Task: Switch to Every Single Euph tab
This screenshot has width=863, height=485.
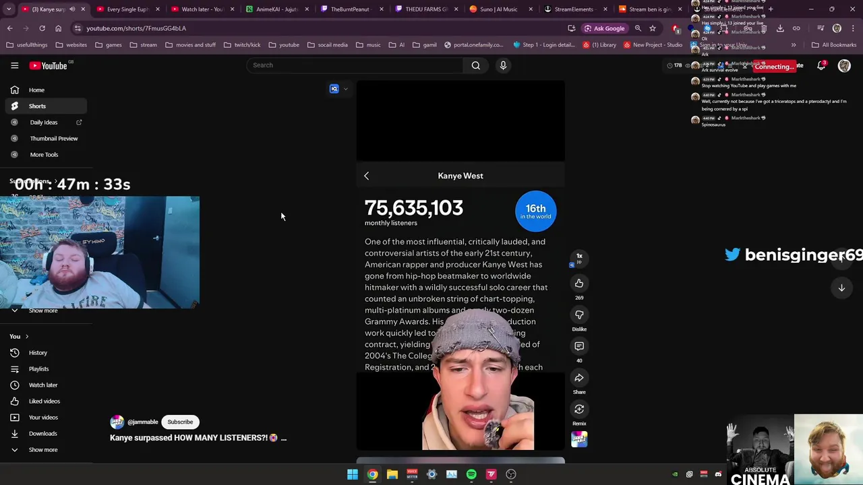Action: (x=128, y=9)
